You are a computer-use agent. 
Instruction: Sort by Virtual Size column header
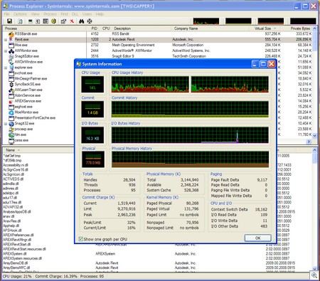(x=265, y=28)
